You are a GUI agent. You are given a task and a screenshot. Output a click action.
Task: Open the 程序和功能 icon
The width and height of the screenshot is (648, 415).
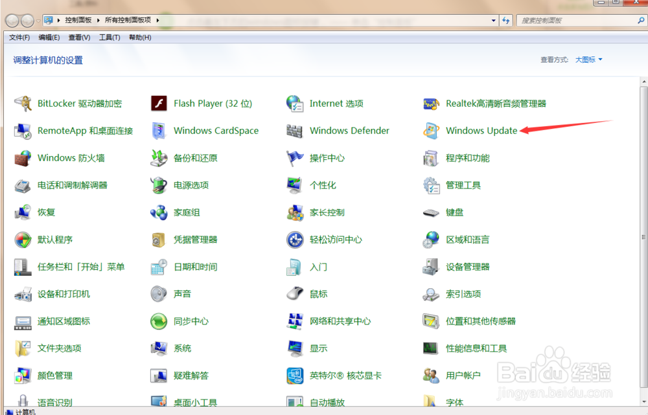click(431, 158)
